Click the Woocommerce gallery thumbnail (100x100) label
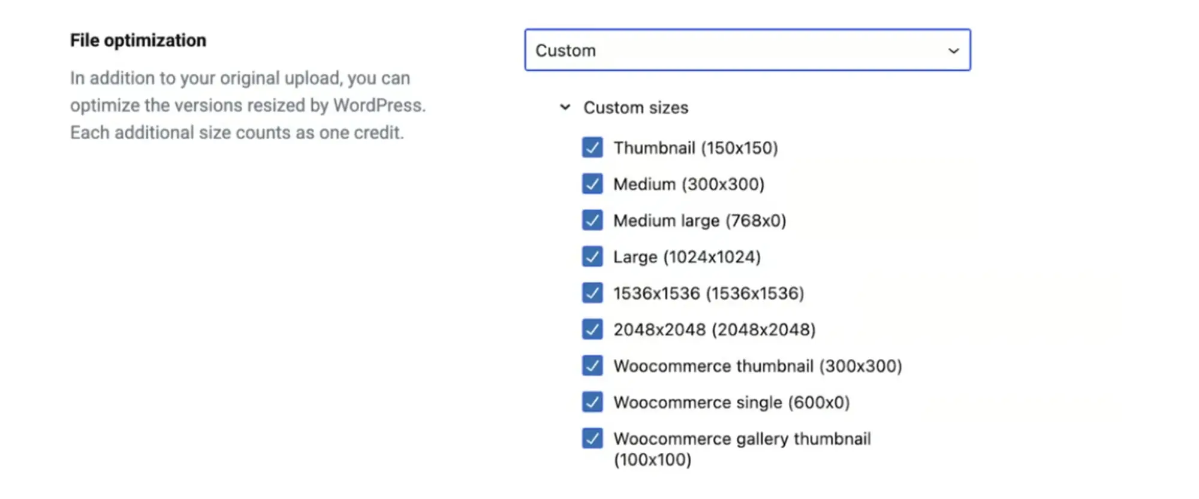 [742, 449]
